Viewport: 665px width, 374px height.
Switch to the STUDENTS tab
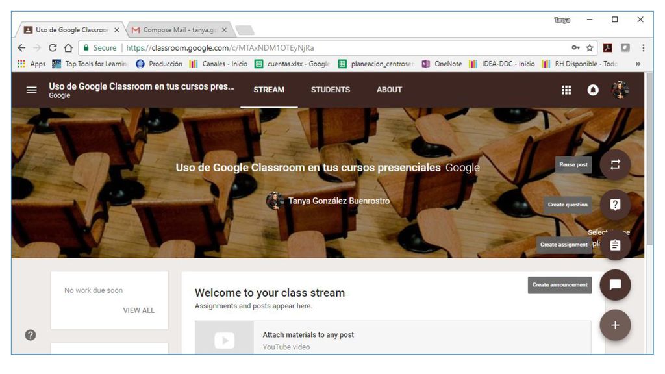coord(331,90)
